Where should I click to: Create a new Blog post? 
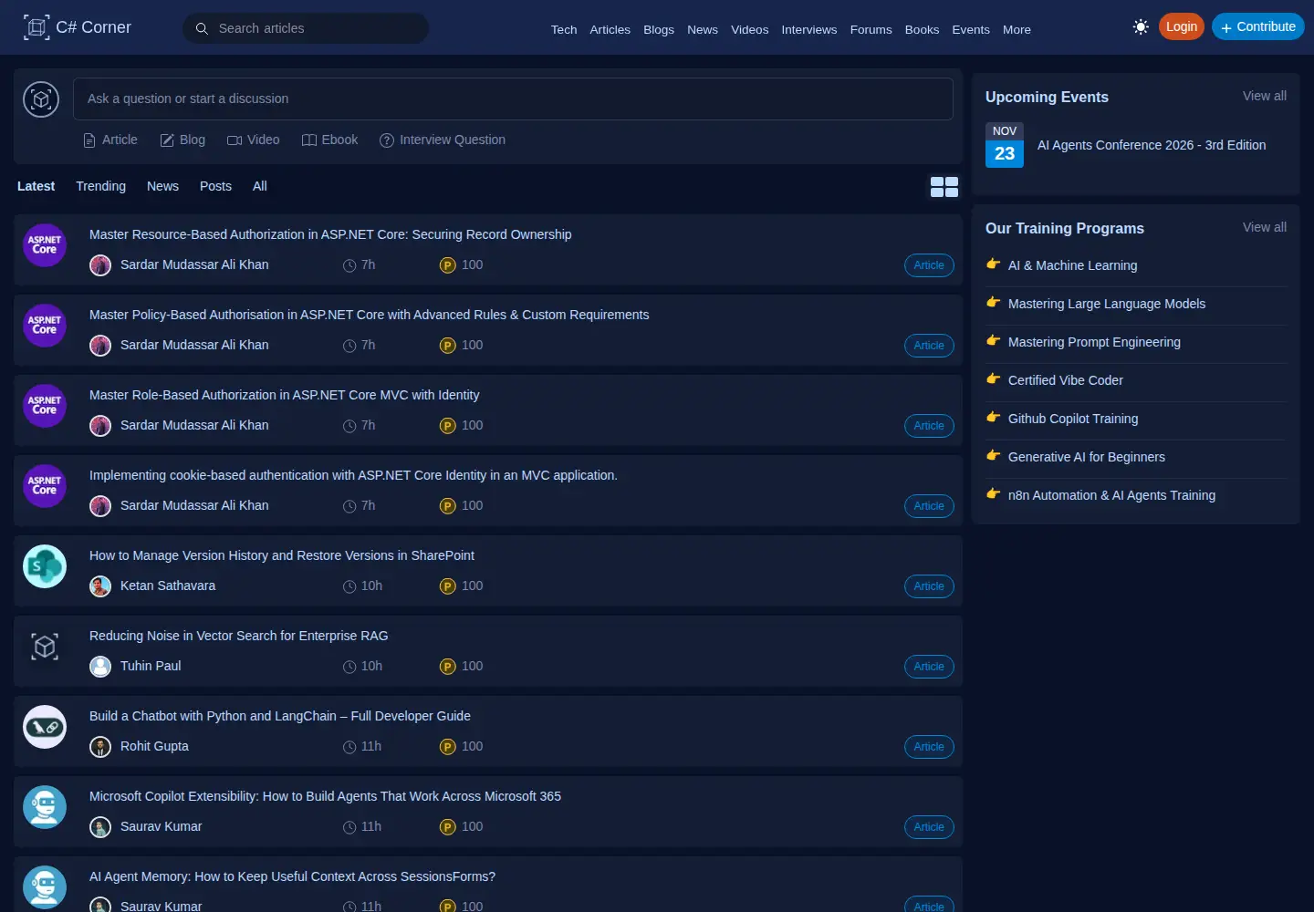182,140
